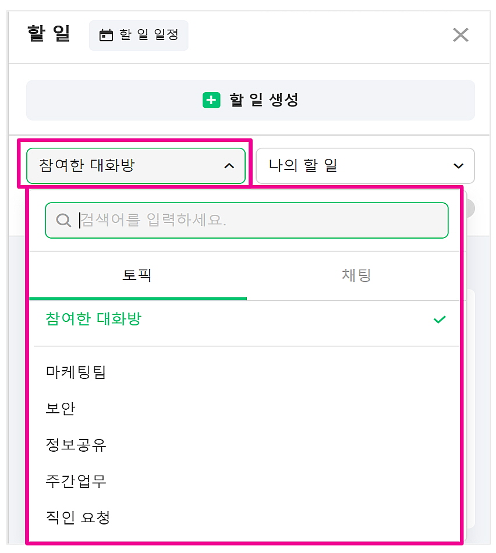Switch to the 채팅 tab
The height and width of the screenshot is (553, 496).
[356, 275]
